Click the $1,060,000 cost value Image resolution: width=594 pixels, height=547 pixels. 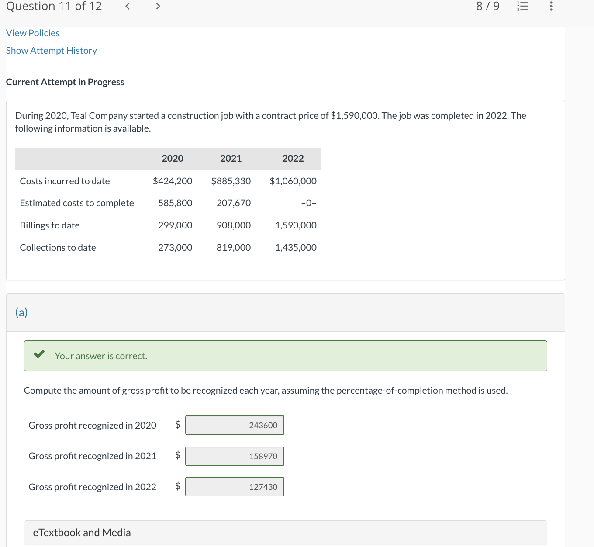pos(293,181)
